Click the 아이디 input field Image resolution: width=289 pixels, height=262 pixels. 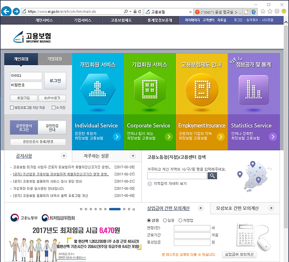click(26, 76)
